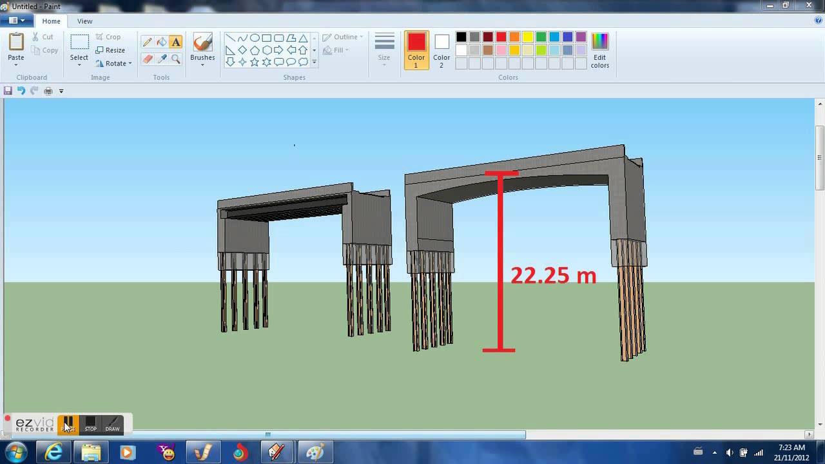
Task: Select the Magnifier tool
Action: [176, 59]
